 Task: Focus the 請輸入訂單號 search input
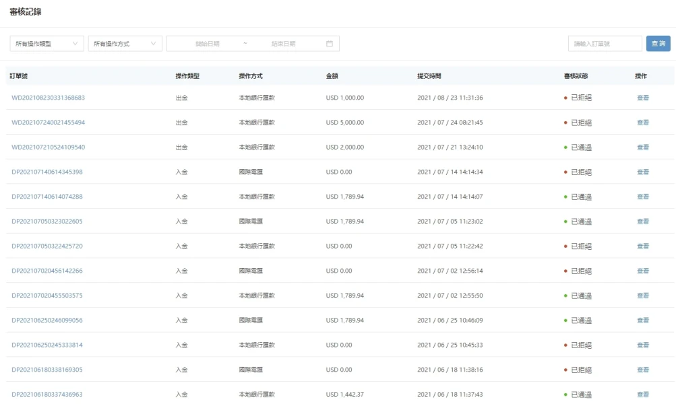point(605,44)
